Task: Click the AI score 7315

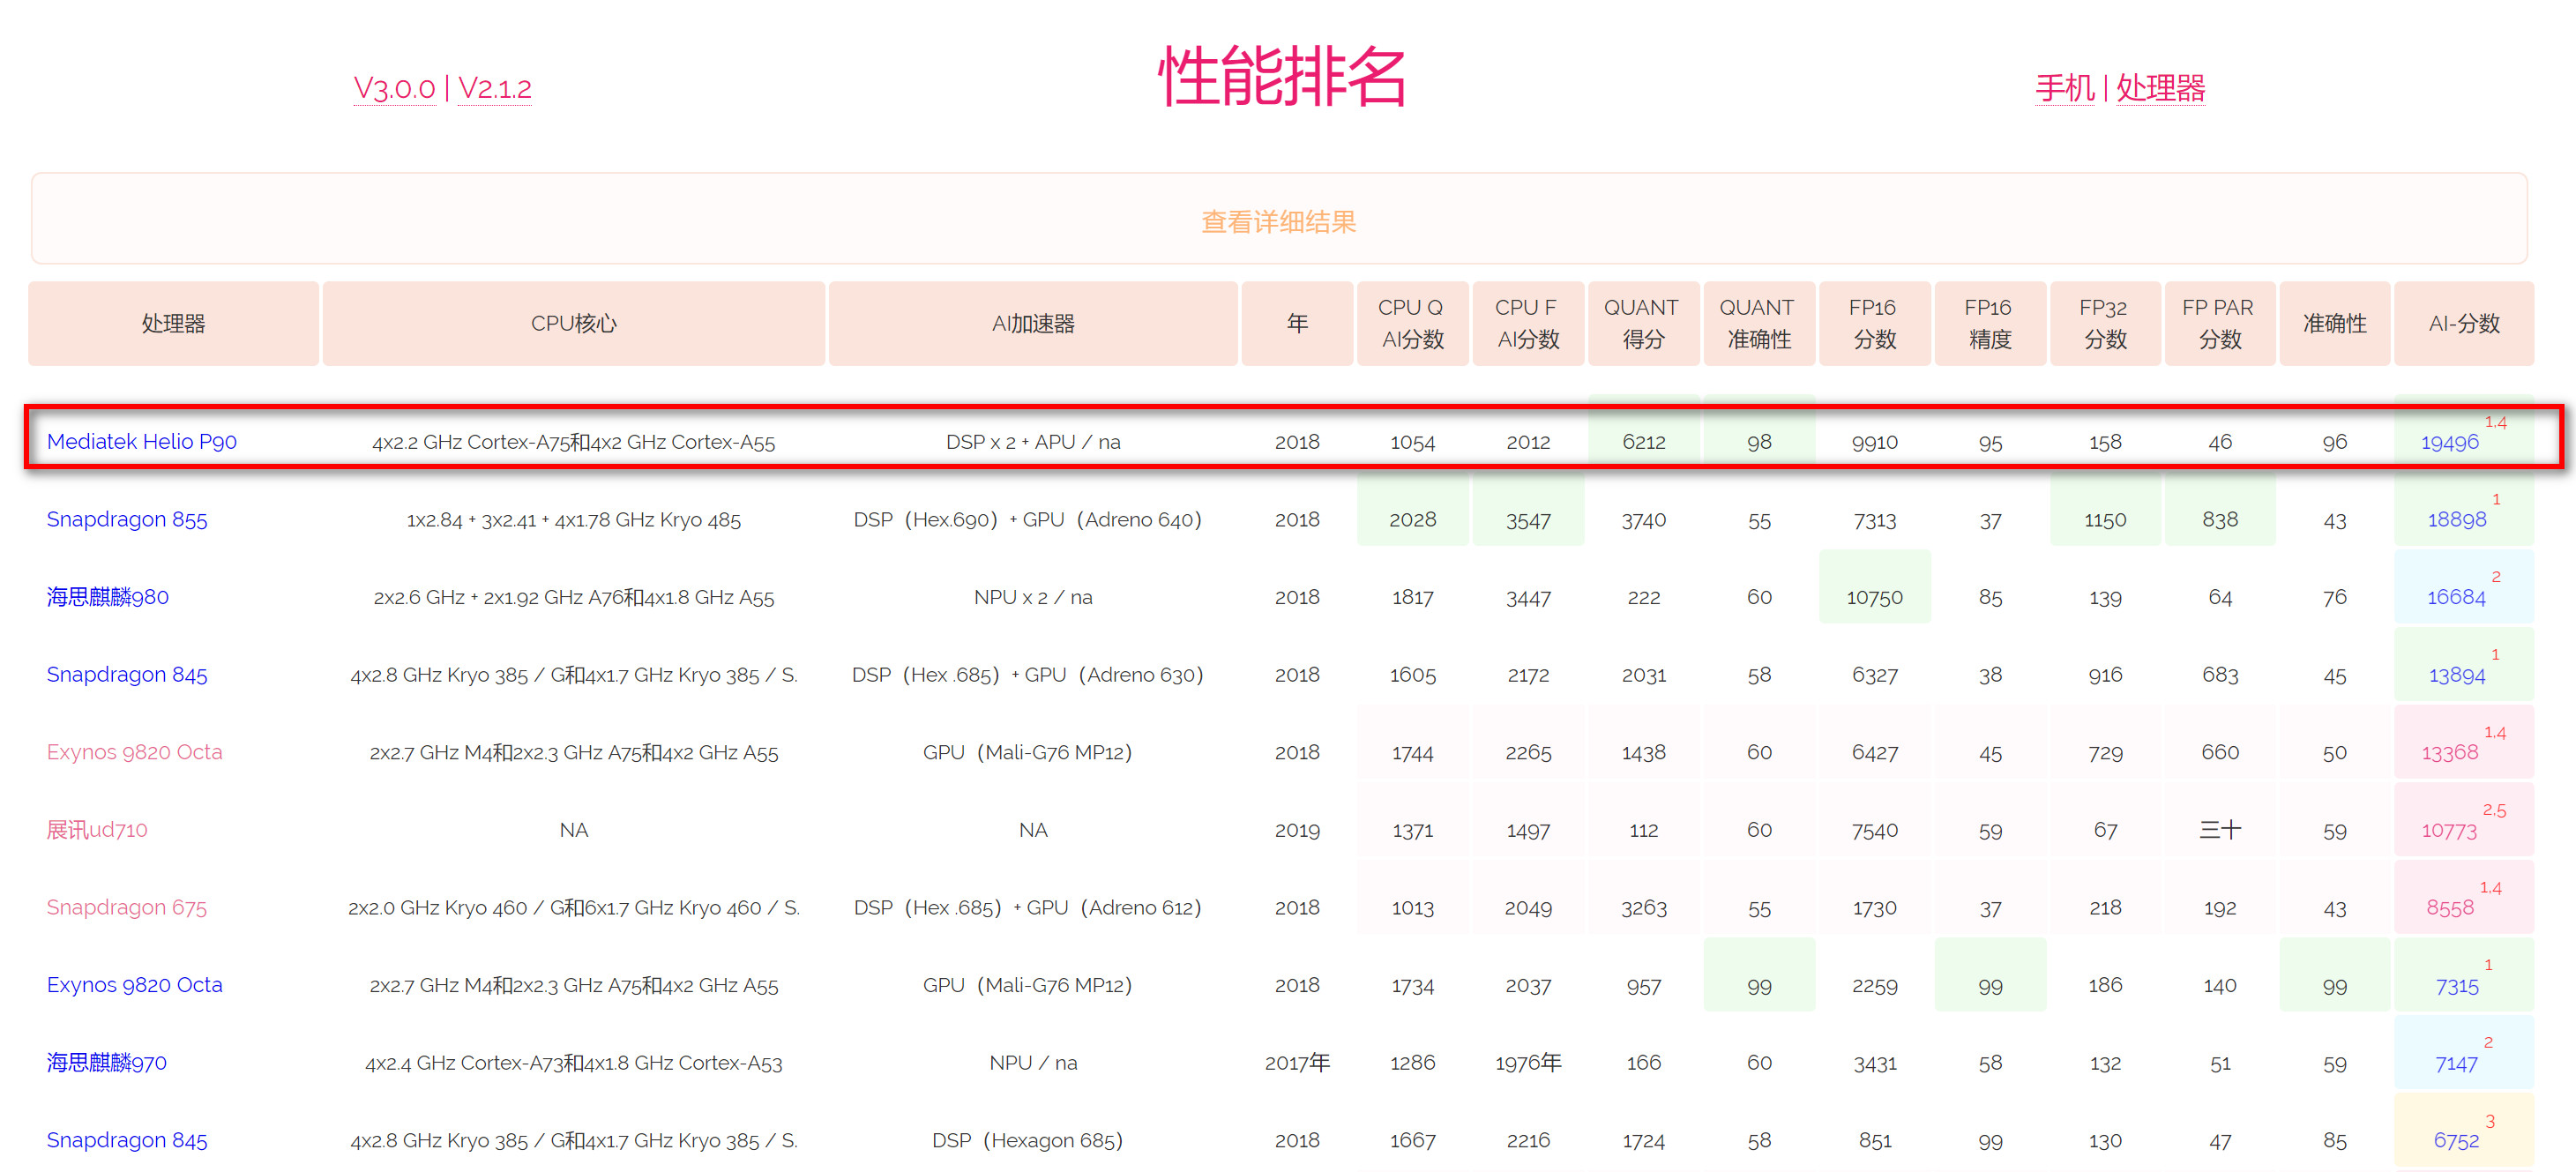Action: (x=2456, y=986)
